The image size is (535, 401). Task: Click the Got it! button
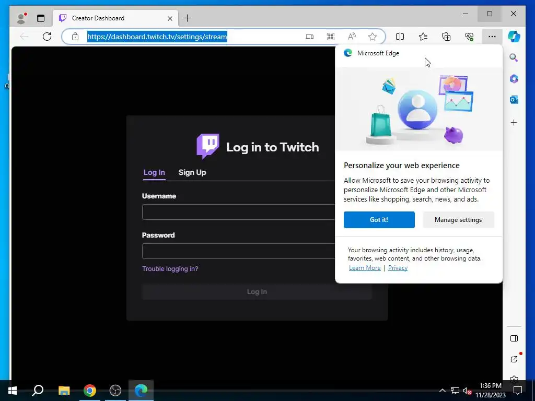[x=379, y=220]
